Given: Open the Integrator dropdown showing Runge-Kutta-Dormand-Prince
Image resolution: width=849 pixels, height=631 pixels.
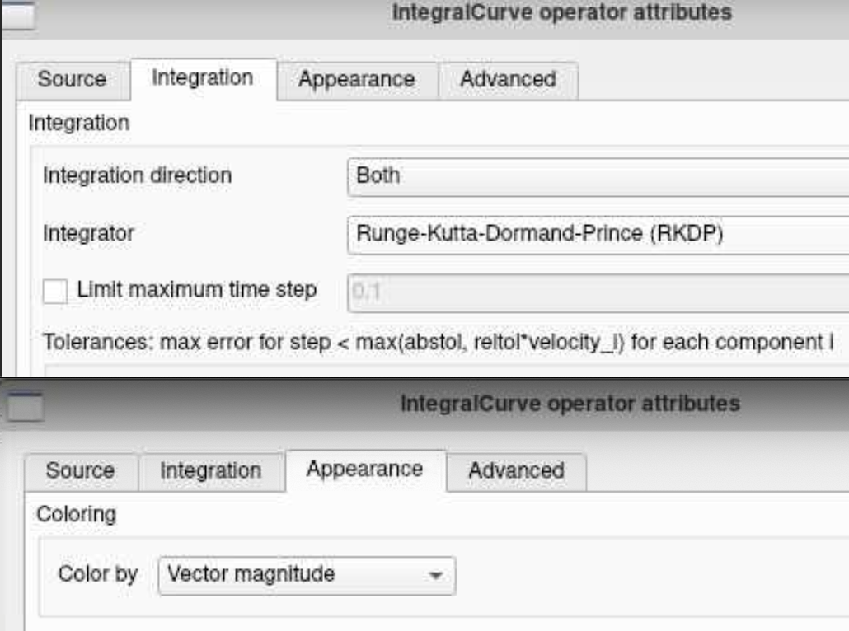Looking at the screenshot, I should click(x=598, y=234).
